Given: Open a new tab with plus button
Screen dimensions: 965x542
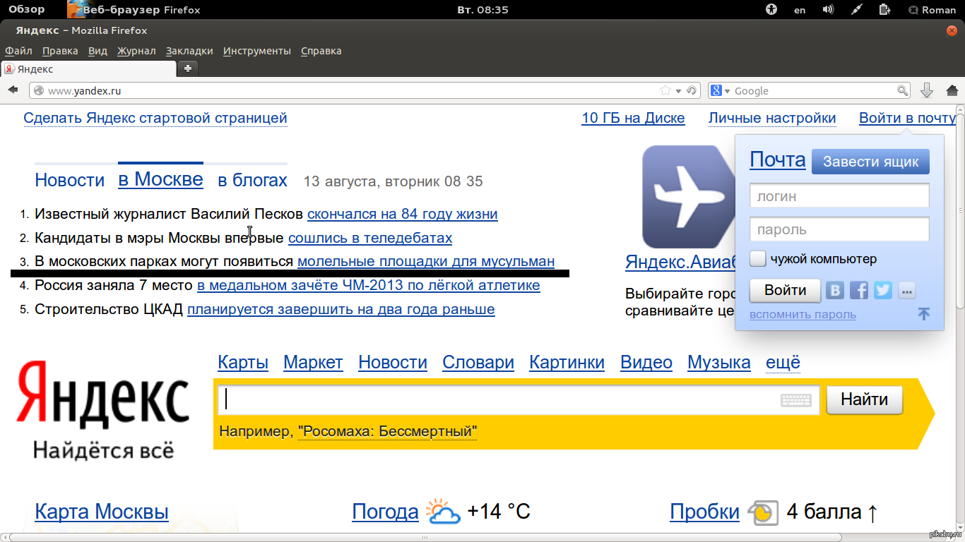Looking at the screenshot, I should 187,68.
